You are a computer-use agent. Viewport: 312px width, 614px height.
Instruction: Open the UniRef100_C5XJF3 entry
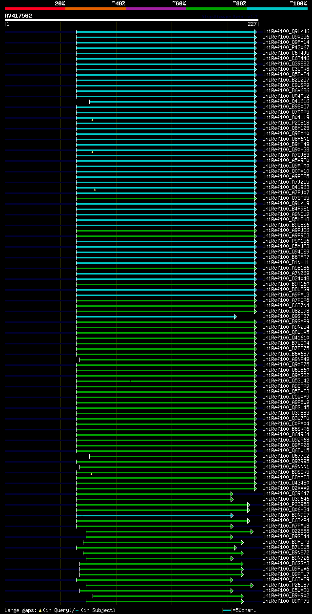pos(286,247)
